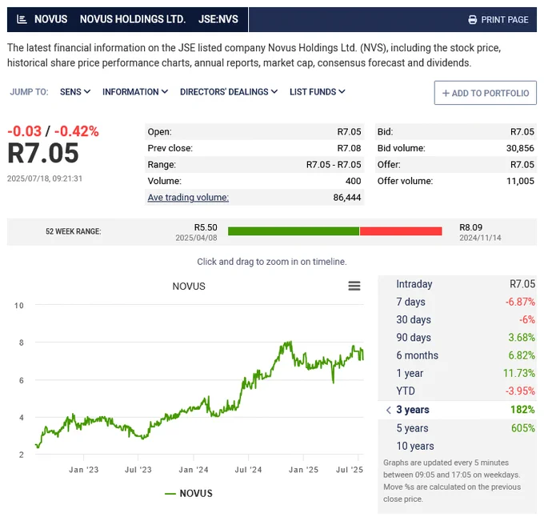
Task: Expand the LIST FUNDS dropdown
Action: point(317,91)
